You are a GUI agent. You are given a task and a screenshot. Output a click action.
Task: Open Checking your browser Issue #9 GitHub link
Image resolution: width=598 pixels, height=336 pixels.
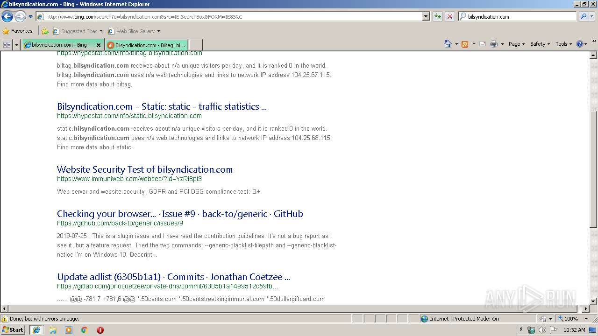coord(180,214)
